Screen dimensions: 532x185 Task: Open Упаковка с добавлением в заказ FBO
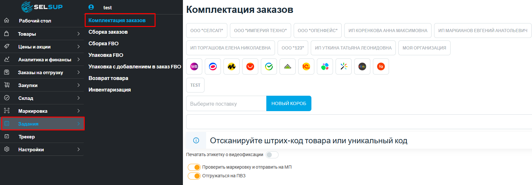135,66
